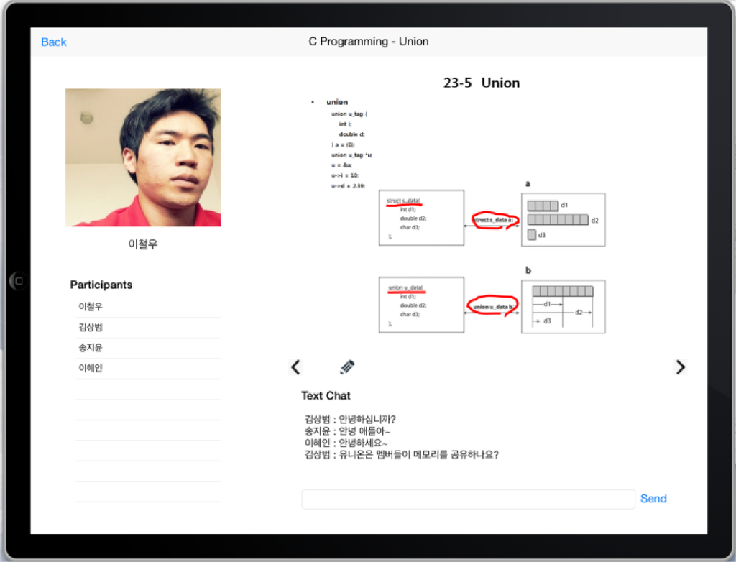Tap the Back button in the navigation bar
Image resolution: width=736 pixels, height=562 pixels.
tap(54, 42)
